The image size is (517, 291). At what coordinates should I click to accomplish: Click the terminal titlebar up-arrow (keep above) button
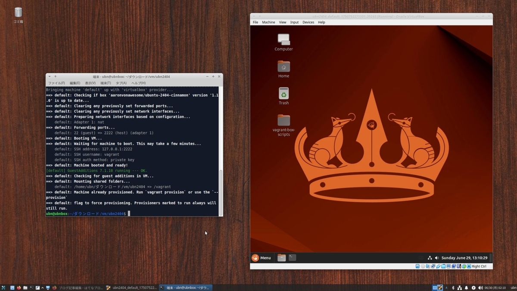pos(56,77)
